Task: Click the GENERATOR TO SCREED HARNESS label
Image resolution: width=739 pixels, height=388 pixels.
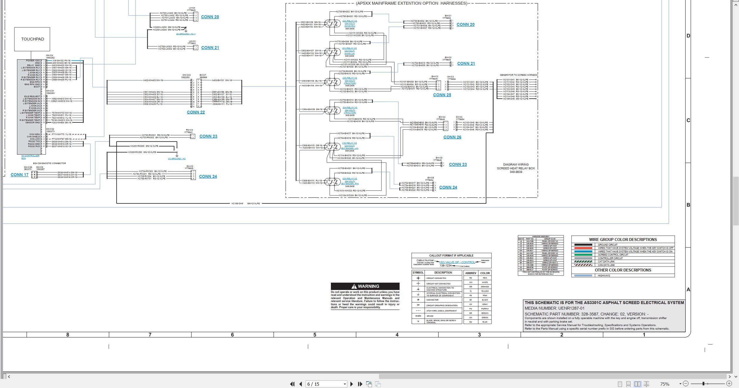Action: pos(519,75)
